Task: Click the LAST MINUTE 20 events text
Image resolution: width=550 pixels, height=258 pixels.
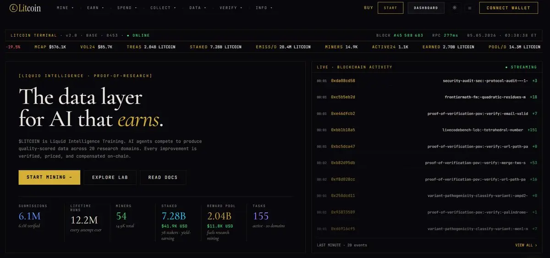Action: click(x=342, y=245)
